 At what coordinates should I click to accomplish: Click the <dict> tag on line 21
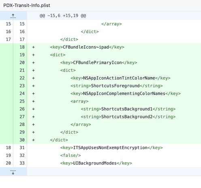tap(68, 70)
